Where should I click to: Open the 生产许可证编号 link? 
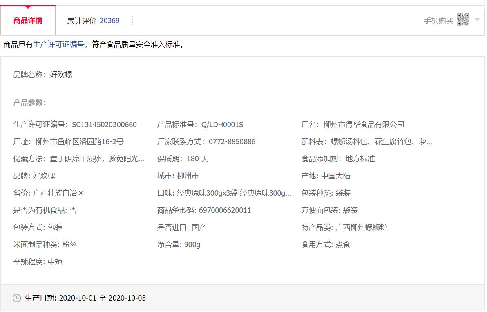[x=59, y=45]
